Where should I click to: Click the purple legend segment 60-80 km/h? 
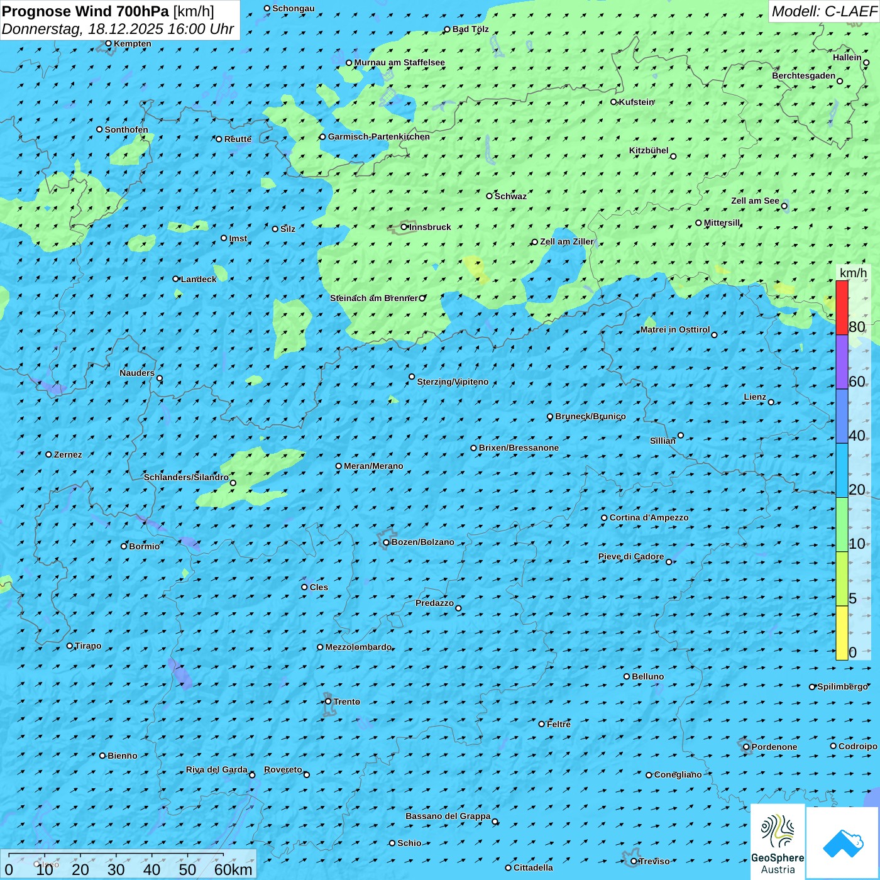(x=842, y=362)
